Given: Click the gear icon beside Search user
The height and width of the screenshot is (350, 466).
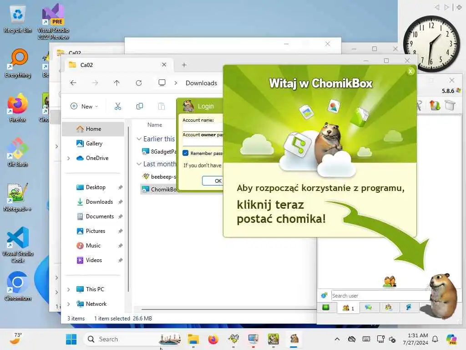Looking at the screenshot, I should (324, 295).
